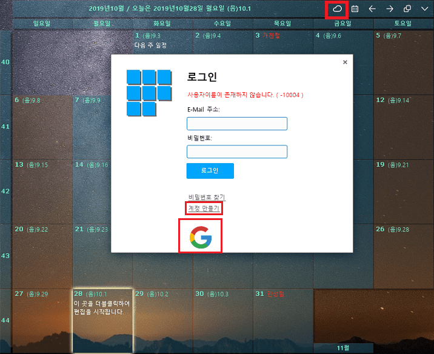Select week number 41
This screenshot has height=354, width=434.
[5, 127]
